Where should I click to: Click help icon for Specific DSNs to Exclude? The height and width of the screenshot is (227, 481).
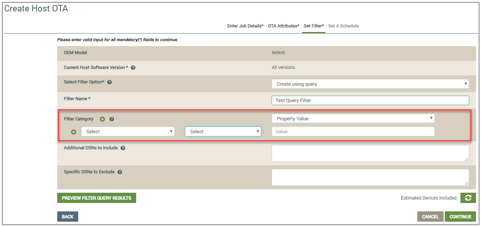point(120,172)
